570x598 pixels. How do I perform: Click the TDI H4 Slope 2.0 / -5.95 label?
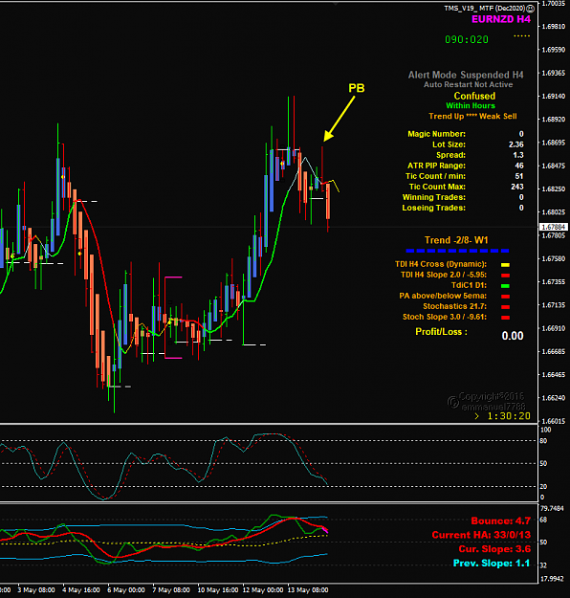444,275
